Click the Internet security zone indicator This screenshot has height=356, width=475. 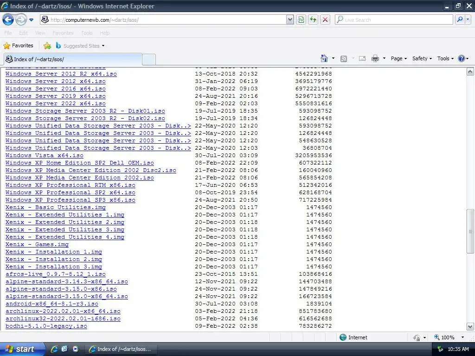353,337
